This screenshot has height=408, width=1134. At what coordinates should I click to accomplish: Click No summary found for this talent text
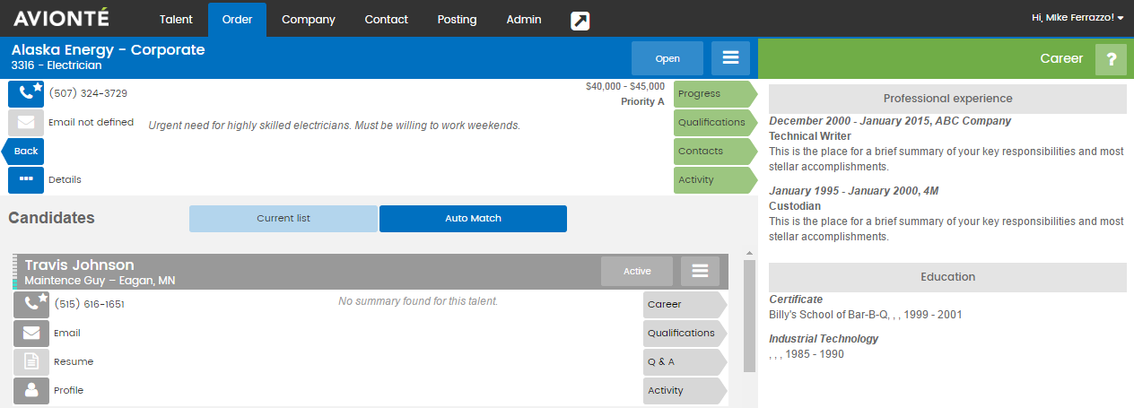418,301
